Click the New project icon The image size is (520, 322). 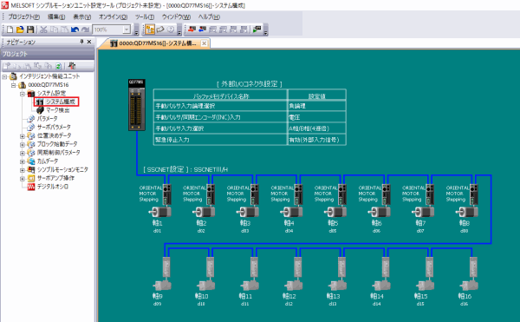(x=10, y=30)
